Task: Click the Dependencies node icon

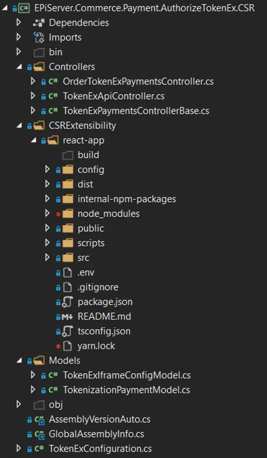Action: tap(38, 22)
